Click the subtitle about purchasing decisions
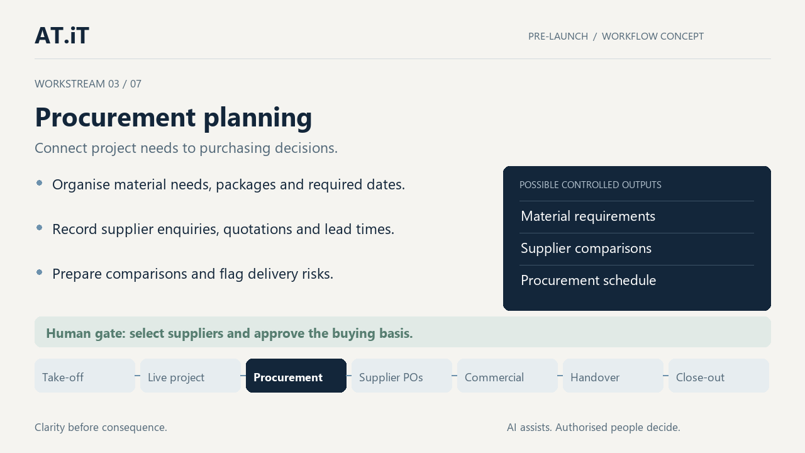805x453 pixels. coord(186,148)
